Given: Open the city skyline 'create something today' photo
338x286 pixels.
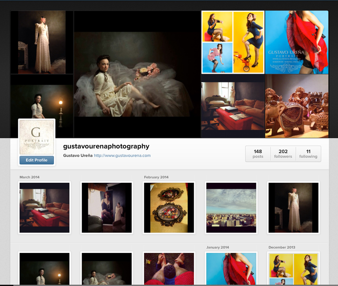Looking at the screenshot, I should click(x=231, y=208).
